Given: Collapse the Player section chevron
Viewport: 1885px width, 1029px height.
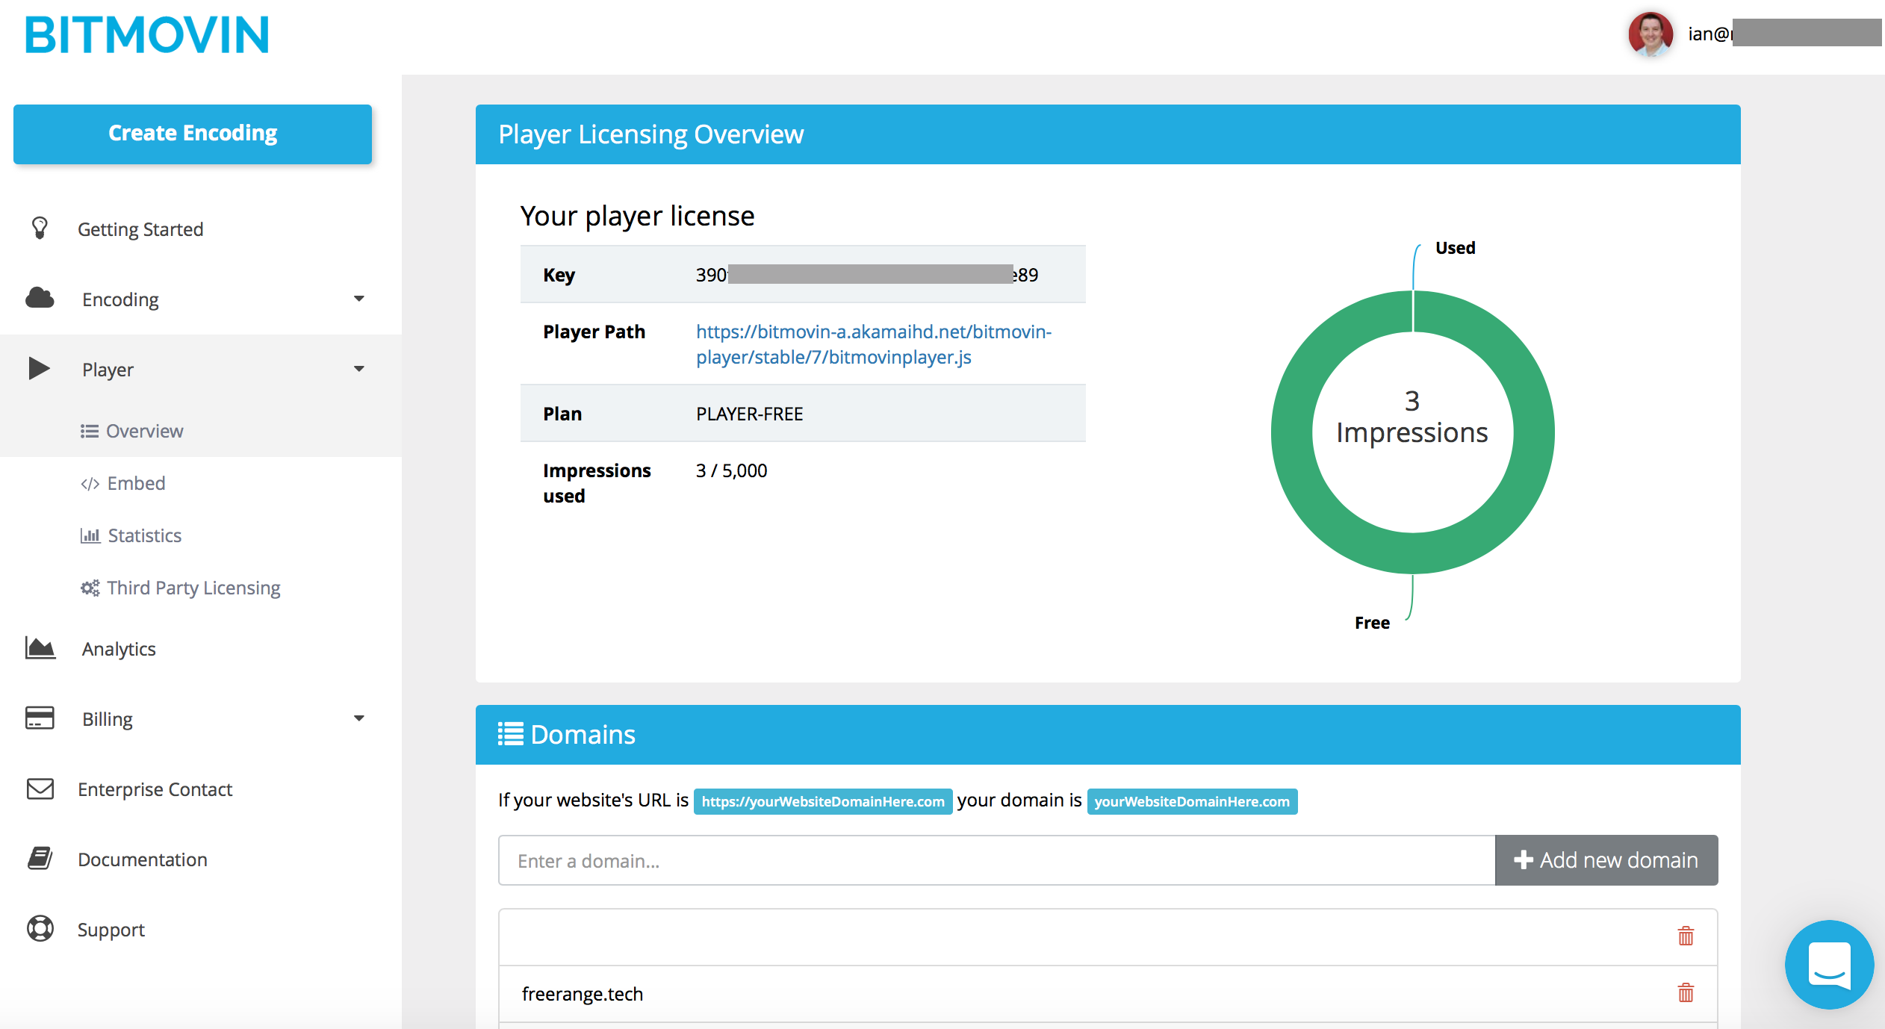Looking at the screenshot, I should tap(360, 368).
